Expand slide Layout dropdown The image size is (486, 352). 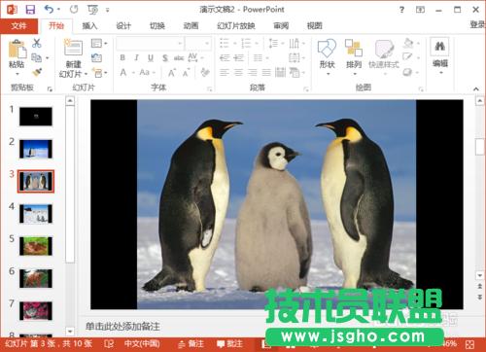(x=99, y=43)
